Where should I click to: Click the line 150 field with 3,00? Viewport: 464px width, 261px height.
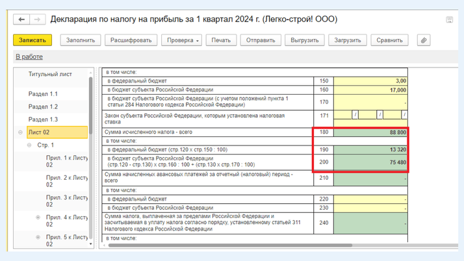pos(370,81)
